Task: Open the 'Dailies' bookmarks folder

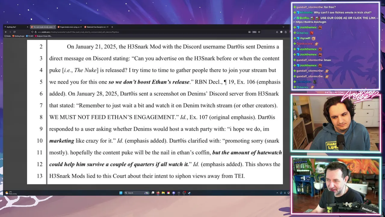Action: click(x=8, y=36)
